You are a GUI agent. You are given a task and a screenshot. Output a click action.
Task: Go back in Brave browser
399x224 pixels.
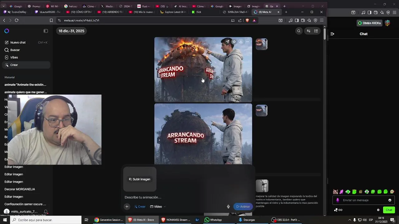4,20
